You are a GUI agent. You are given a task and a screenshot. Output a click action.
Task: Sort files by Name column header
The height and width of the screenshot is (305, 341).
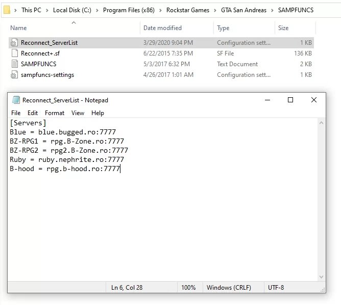point(18,28)
